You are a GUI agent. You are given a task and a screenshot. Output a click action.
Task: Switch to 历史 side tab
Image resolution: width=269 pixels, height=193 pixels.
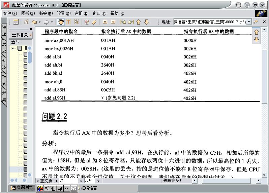pyautogui.click(x=4, y=47)
